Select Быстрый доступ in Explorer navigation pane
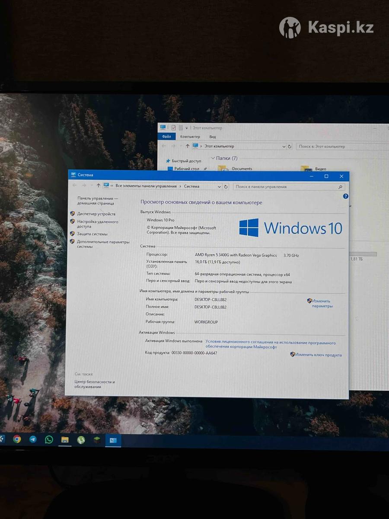Viewport: 389px width, 519px height. pos(186,161)
